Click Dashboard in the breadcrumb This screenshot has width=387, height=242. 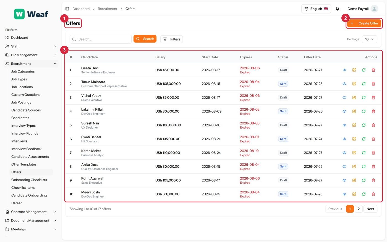pyautogui.click(x=81, y=9)
